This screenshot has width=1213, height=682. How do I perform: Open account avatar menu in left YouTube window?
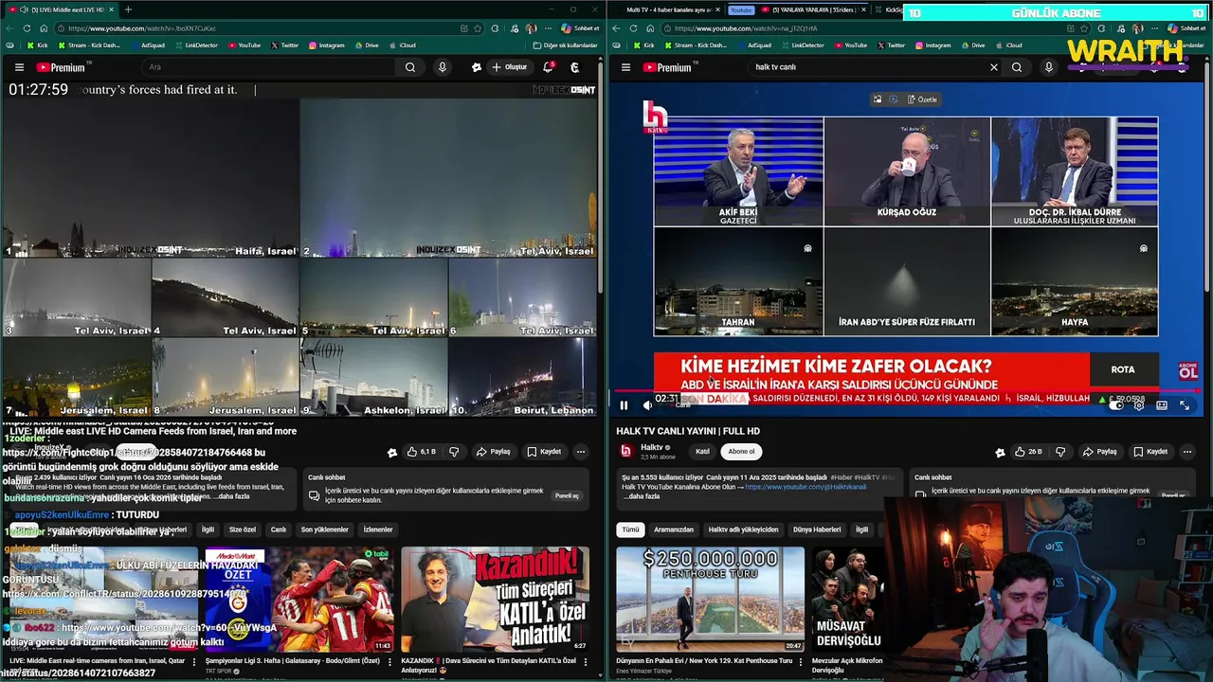coord(574,67)
